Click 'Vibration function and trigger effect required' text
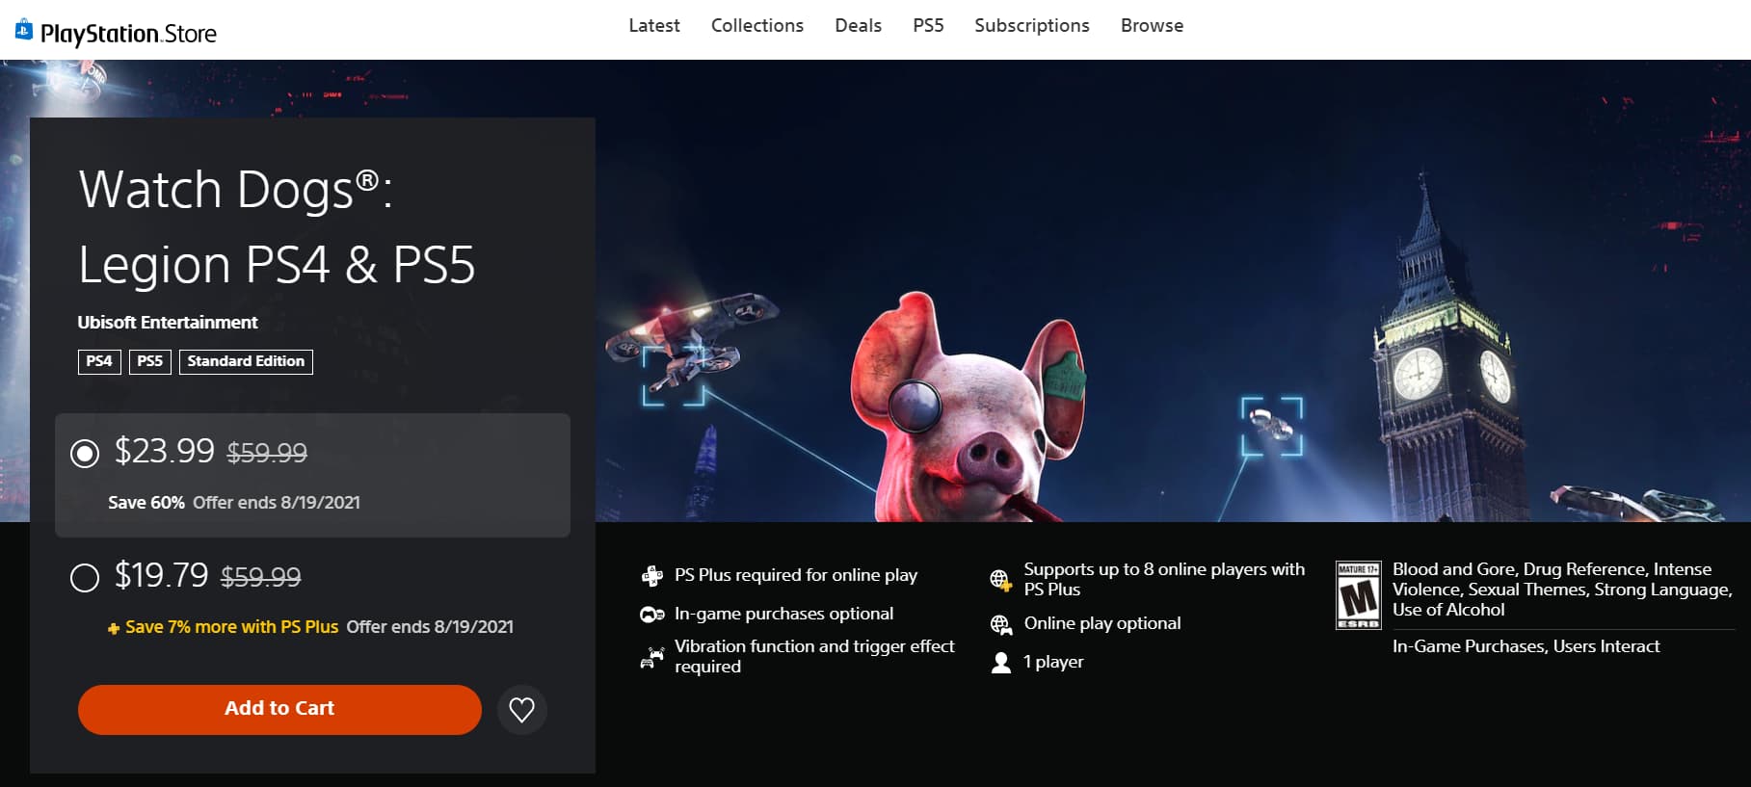 pos(814,656)
